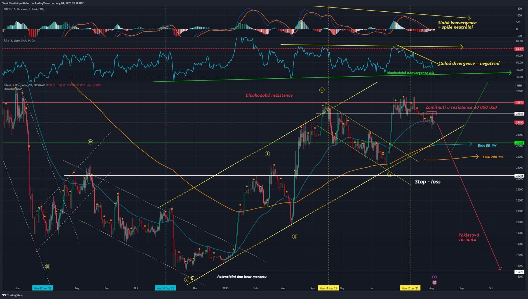Viewport: 528px width, 299px height.
Task: Click the Philakone EMA indicator label
Action: 12,89
